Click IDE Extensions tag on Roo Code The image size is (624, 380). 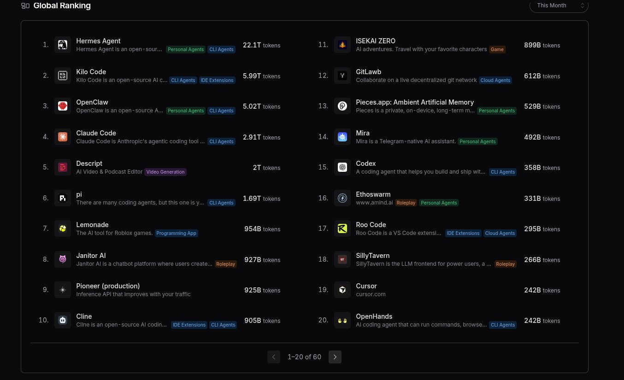click(463, 233)
